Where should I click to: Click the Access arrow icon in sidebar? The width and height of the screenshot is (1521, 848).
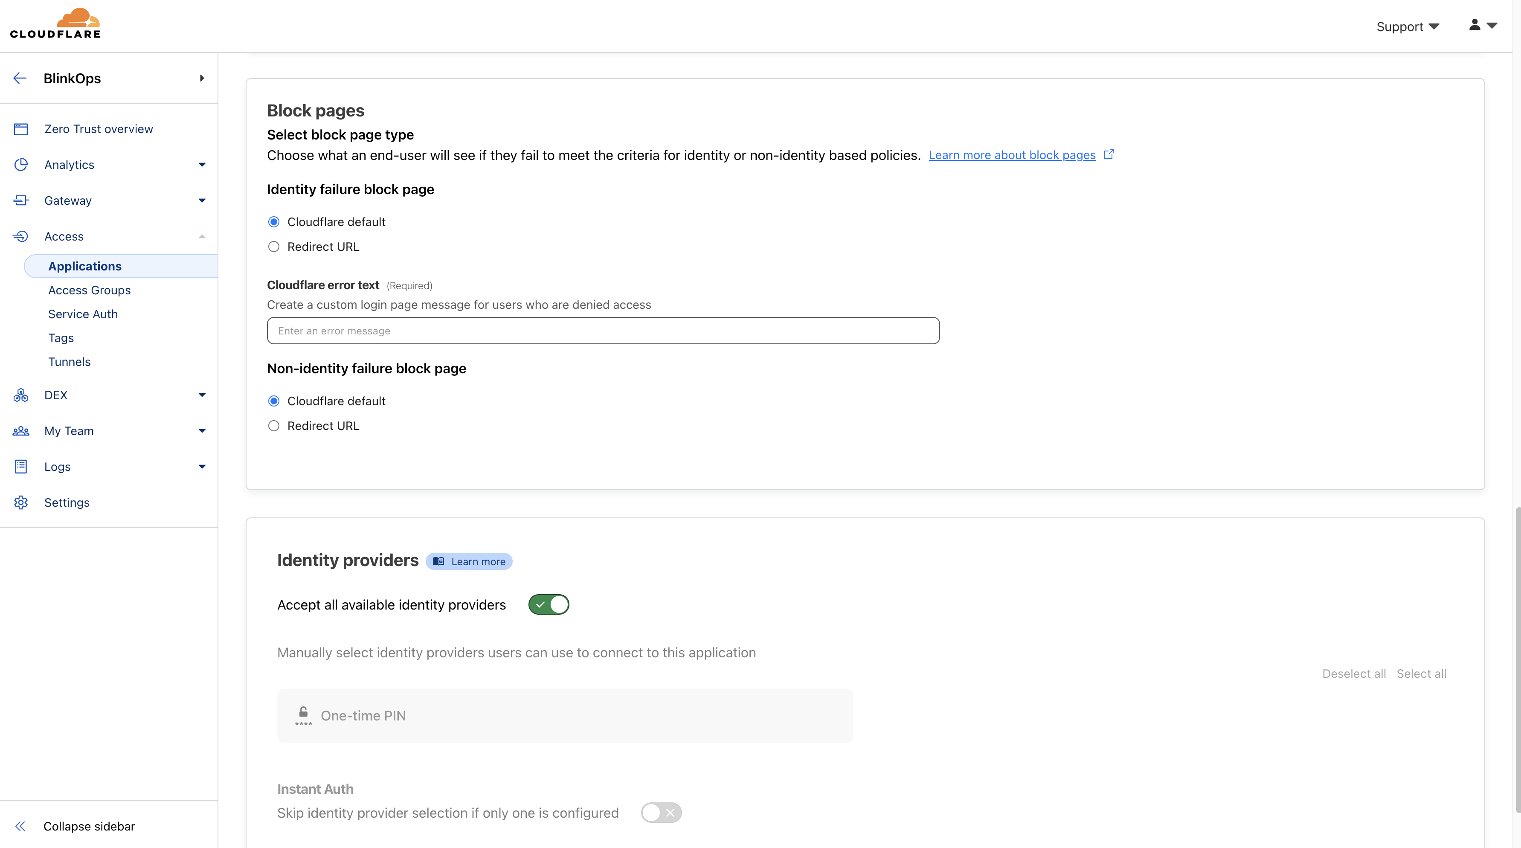tap(20, 236)
